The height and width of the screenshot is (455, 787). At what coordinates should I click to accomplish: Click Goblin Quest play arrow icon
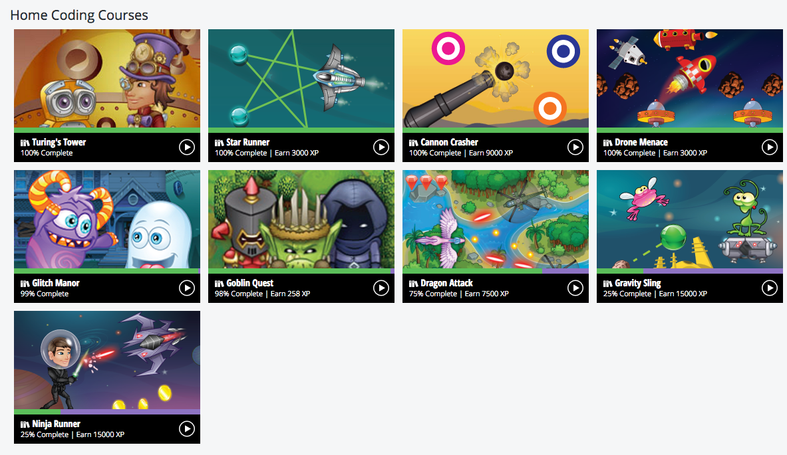coord(381,288)
